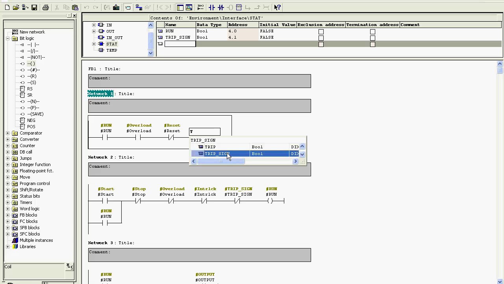Click the address input field above the coil
This screenshot has width=504, height=284.
click(205, 132)
